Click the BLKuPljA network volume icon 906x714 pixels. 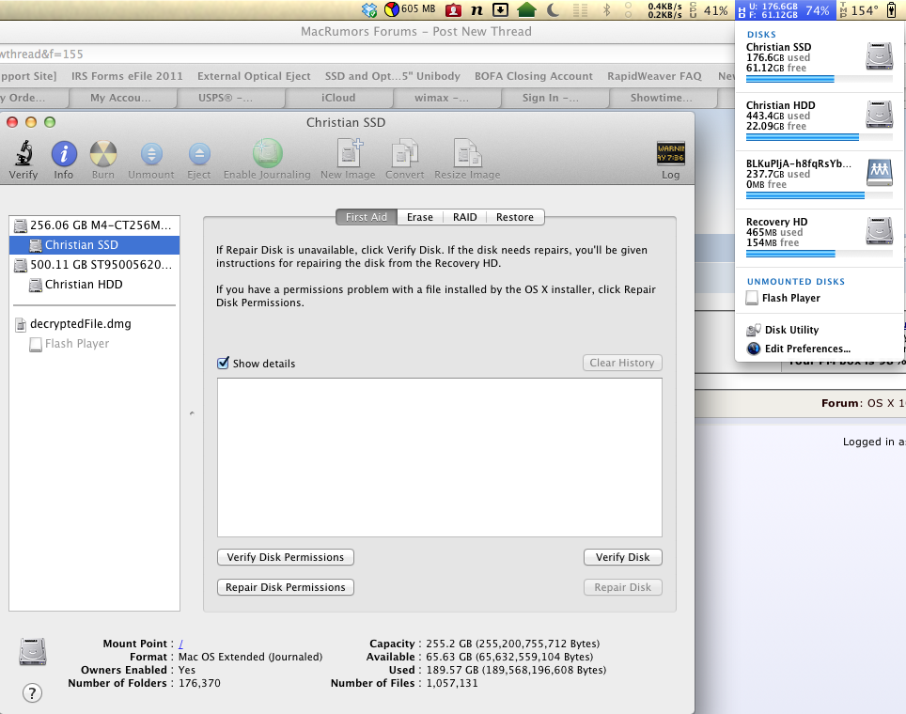880,173
